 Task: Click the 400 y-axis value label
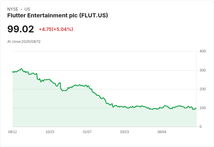(x=203, y=51)
